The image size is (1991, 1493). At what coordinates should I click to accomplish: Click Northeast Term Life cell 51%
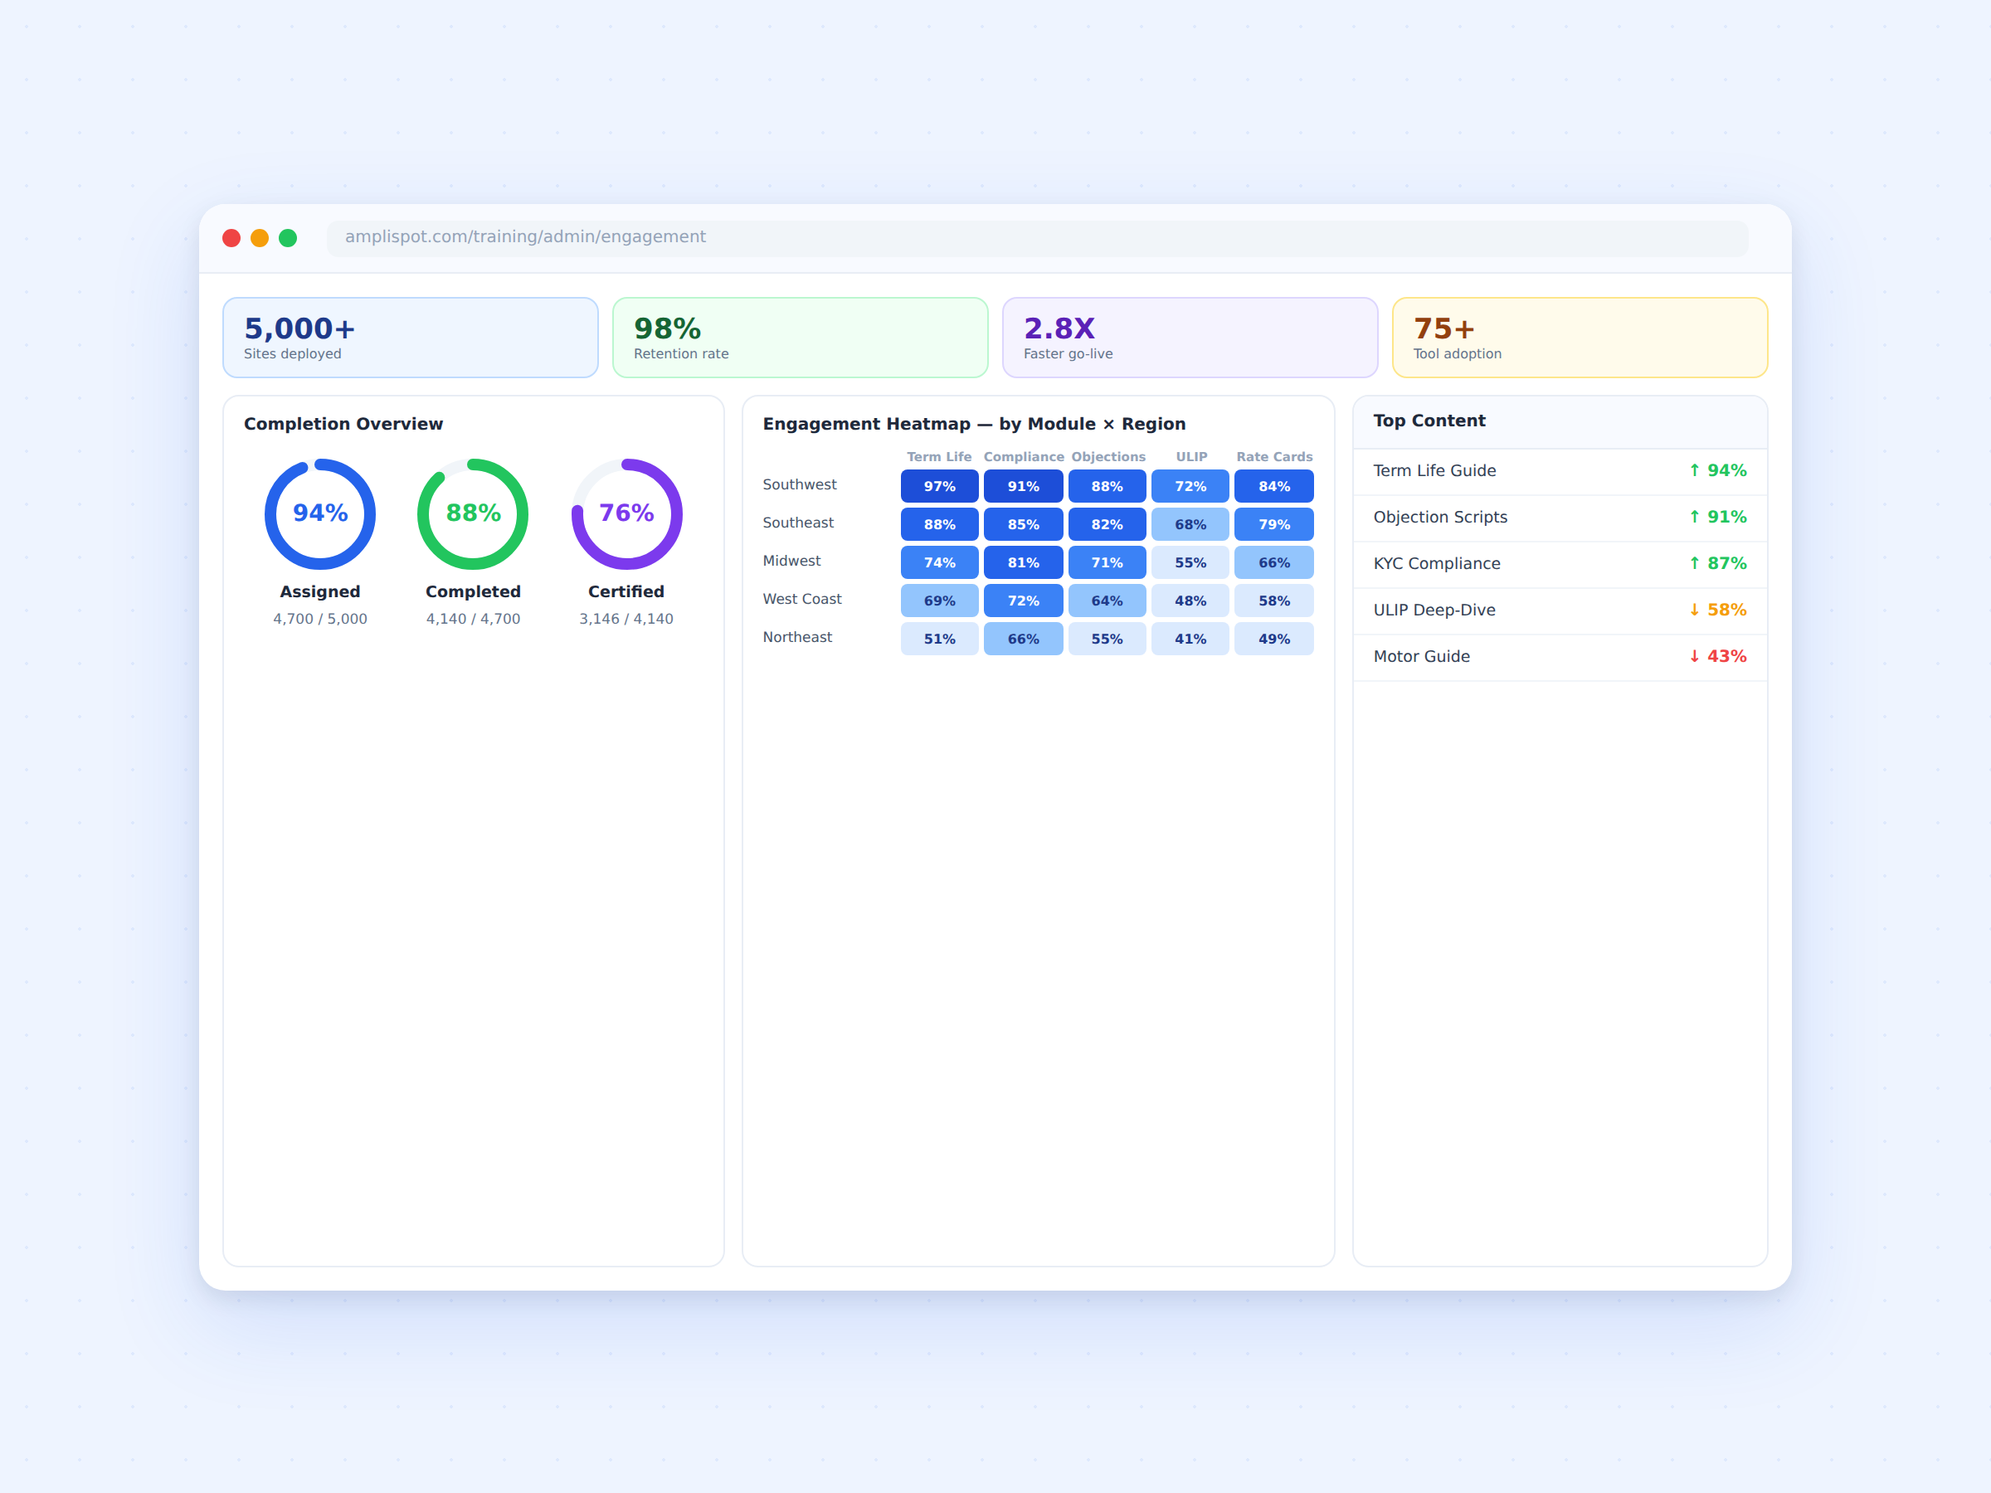[x=940, y=639]
